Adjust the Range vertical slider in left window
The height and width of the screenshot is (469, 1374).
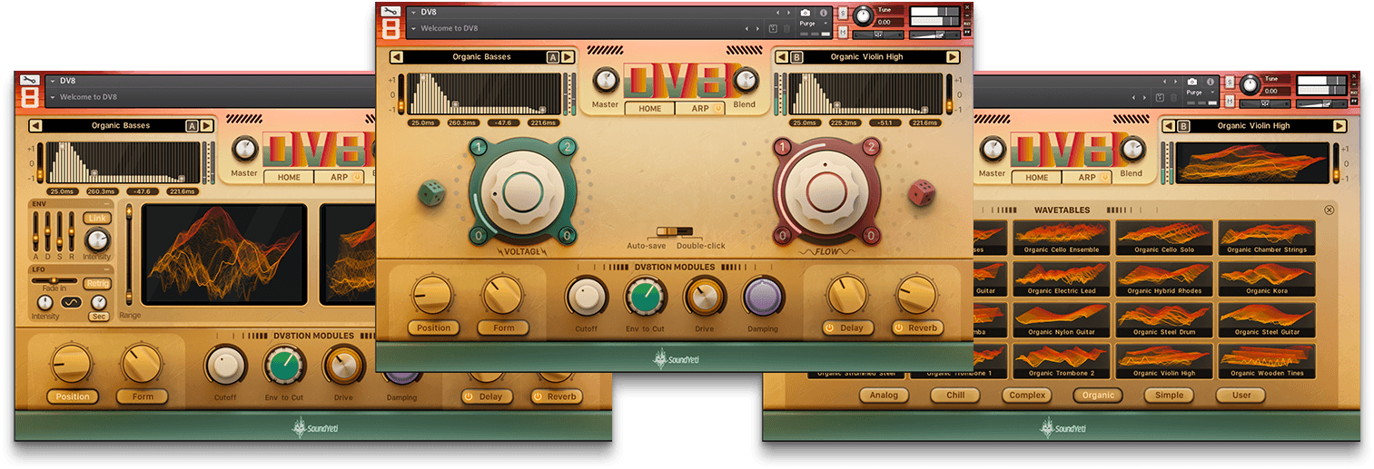coord(129,254)
